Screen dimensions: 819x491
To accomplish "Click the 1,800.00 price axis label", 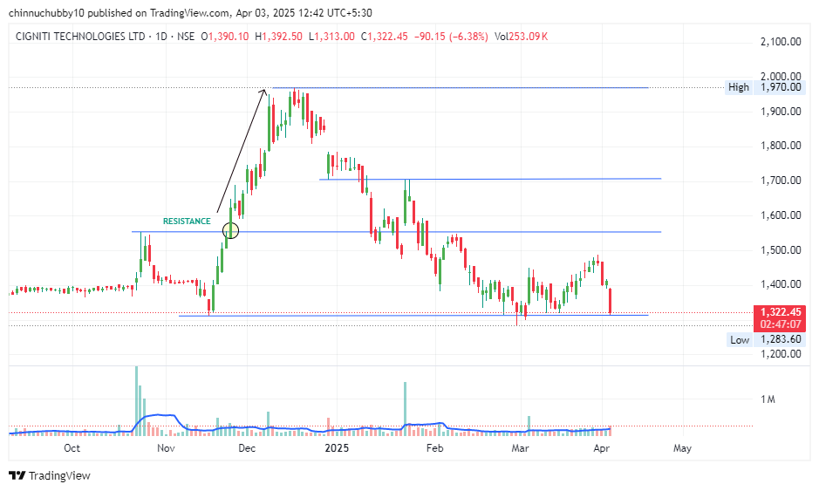I will pyautogui.click(x=781, y=146).
